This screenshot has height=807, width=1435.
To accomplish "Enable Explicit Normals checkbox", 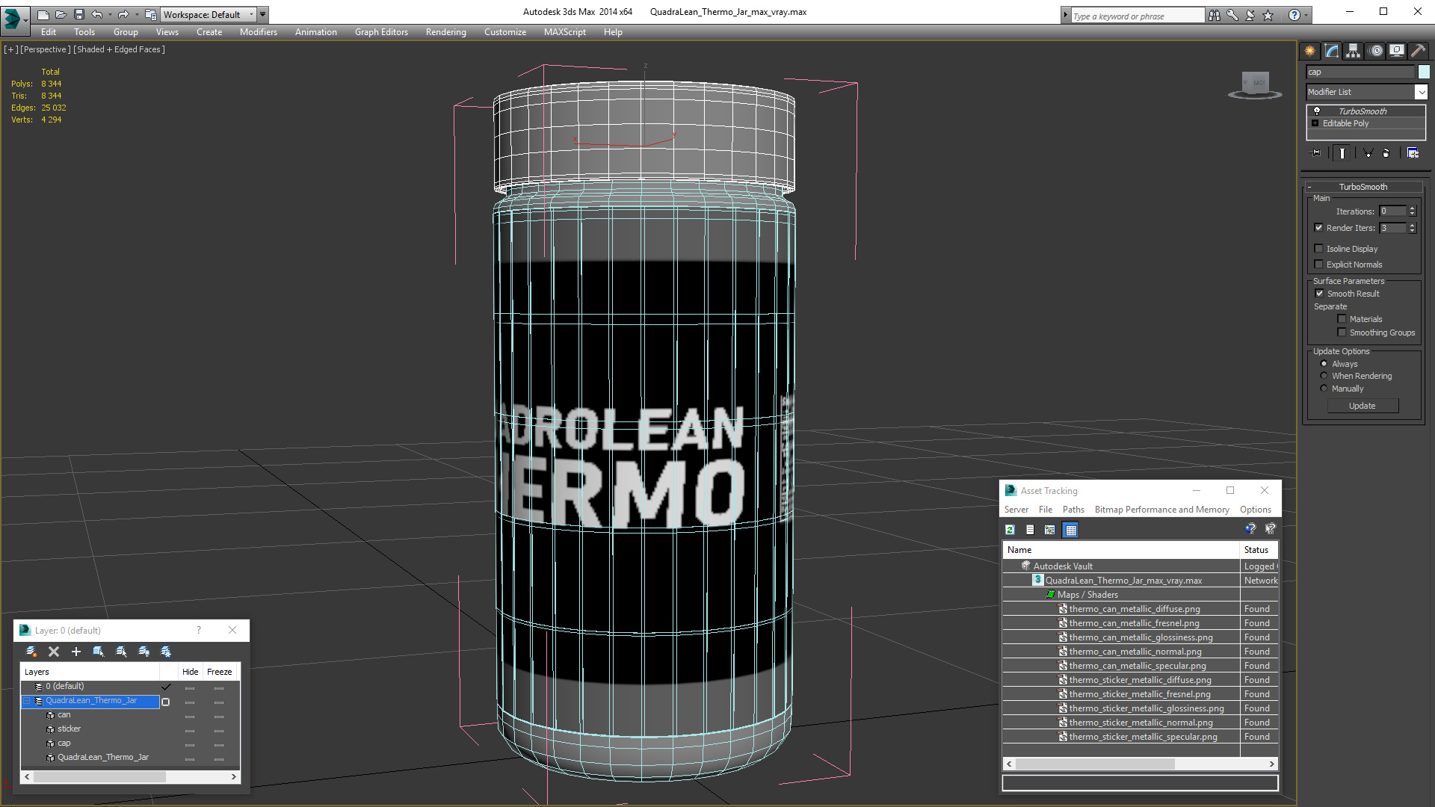I will (x=1318, y=265).
